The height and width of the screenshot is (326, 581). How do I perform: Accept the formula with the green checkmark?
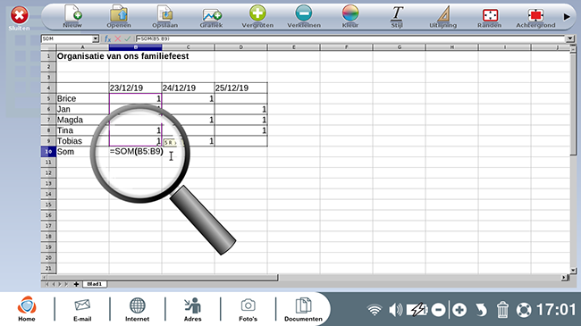tap(128, 38)
